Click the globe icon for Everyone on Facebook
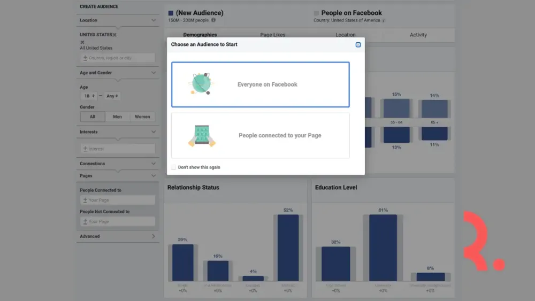Screen dimensions: 535x301 coord(201,83)
